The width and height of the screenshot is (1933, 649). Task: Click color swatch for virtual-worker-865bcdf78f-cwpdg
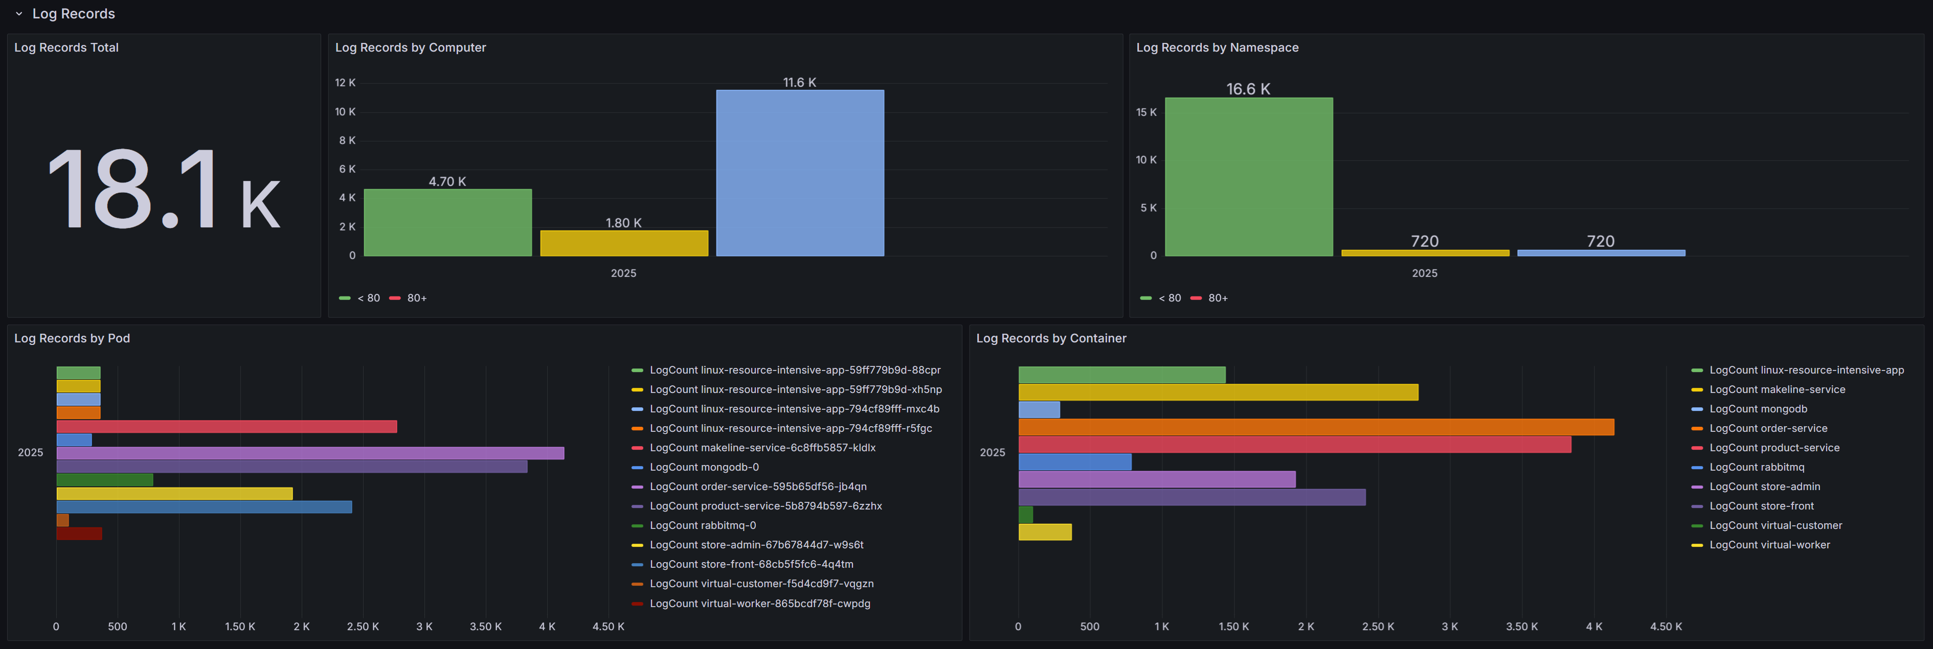click(637, 604)
